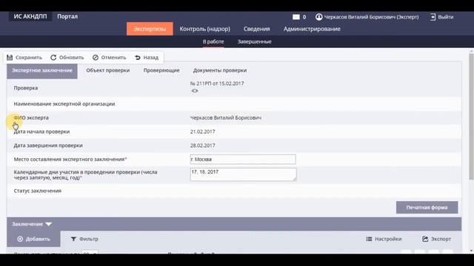Select the Объект проверки tab

(108, 70)
